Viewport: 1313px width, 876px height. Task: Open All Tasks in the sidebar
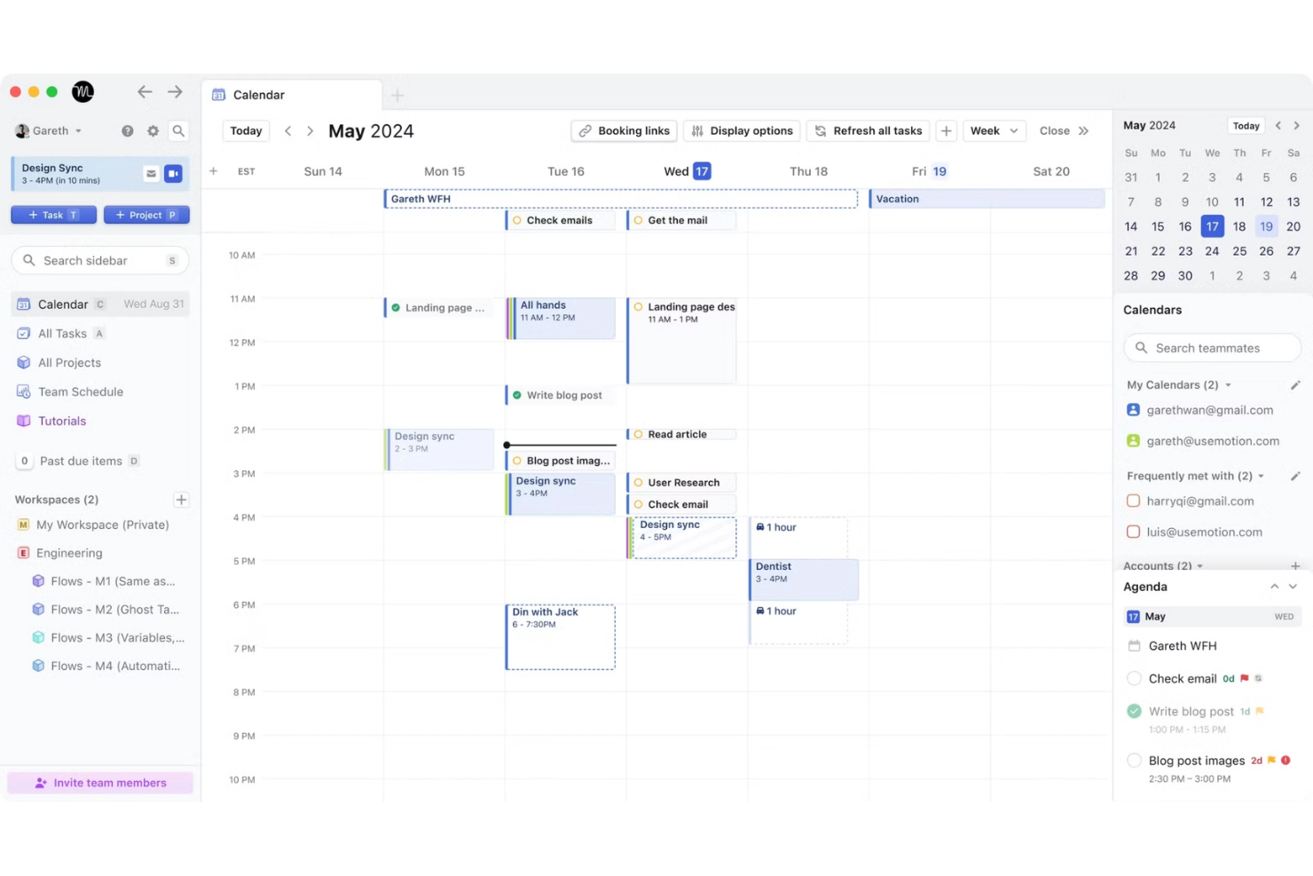tap(62, 334)
